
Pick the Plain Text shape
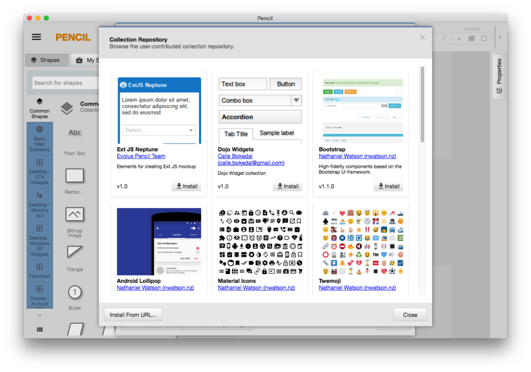75,141
